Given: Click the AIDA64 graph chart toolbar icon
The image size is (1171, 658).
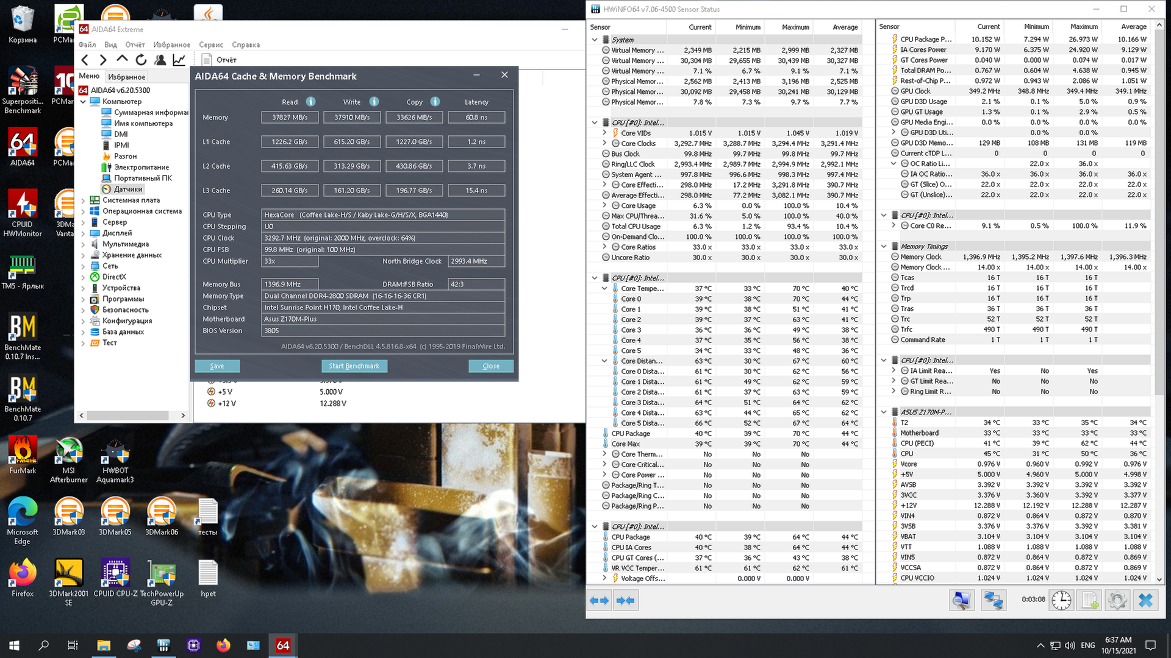Looking at the screenshot, I should (x=179, y=60).
